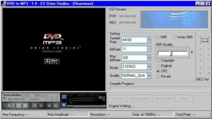The width and height of the screenshot is (212, 119).
Task: Click the VBR Quality slider thumb
Action: tap(171, 53)
